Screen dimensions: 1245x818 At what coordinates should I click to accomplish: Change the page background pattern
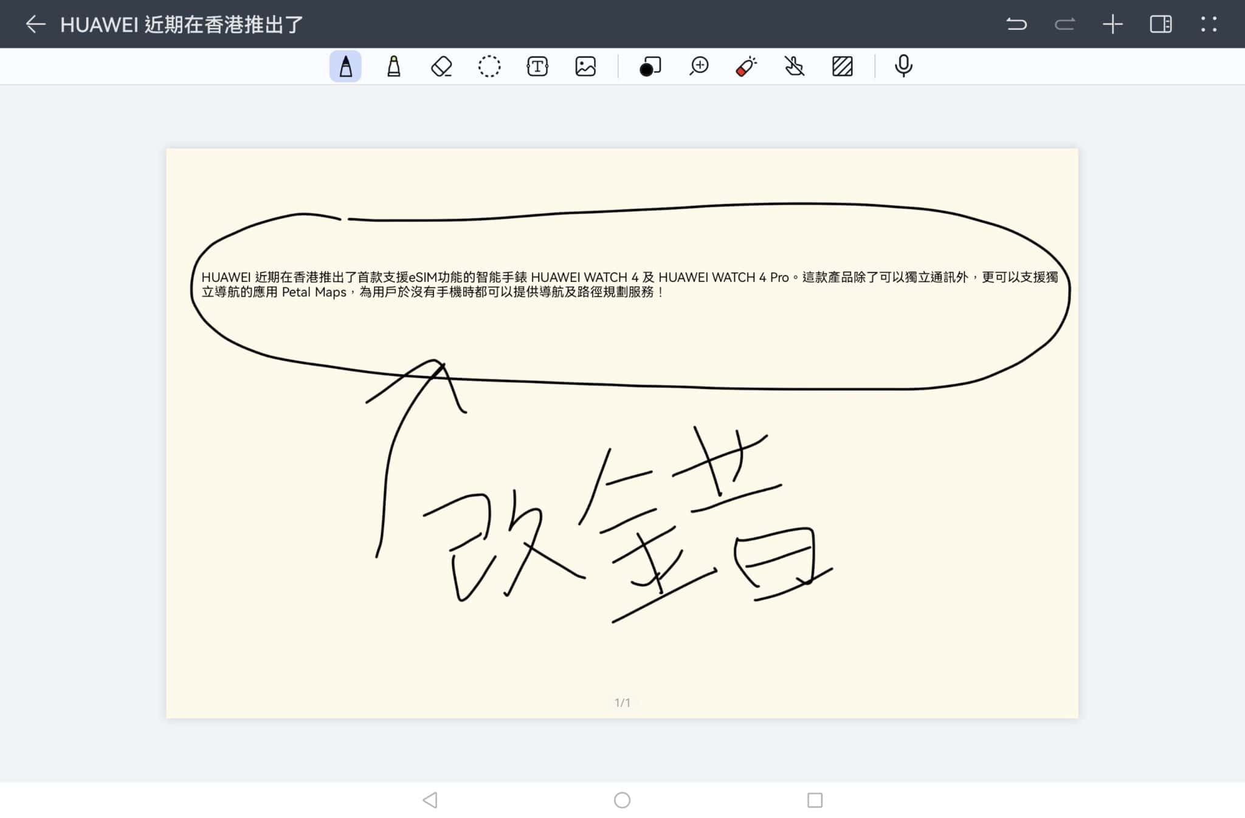point(843,67)
